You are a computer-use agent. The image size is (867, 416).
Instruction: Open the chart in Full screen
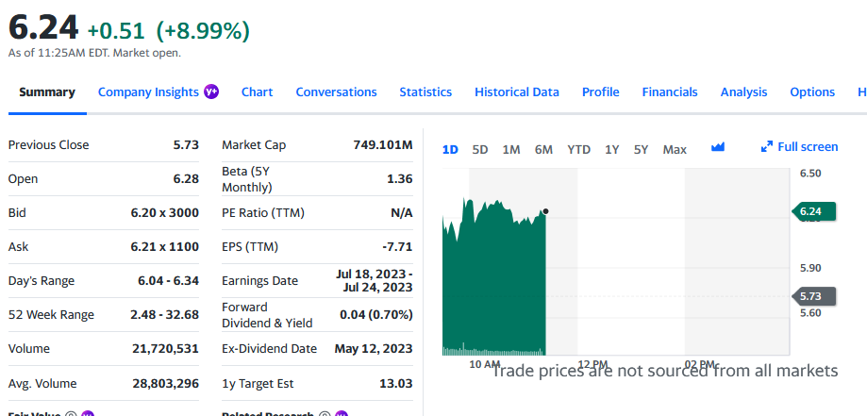(x=799, y=146)
